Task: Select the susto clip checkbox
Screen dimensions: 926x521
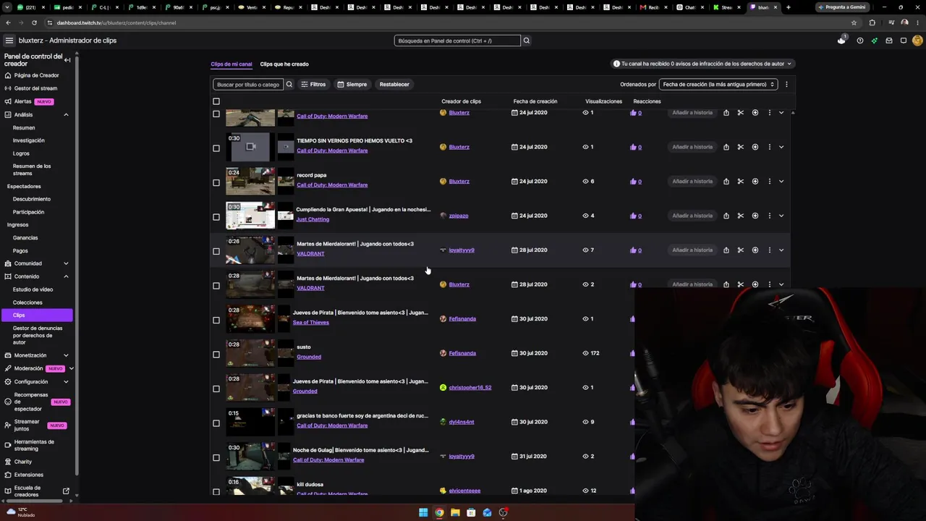Action: [216, 355]
